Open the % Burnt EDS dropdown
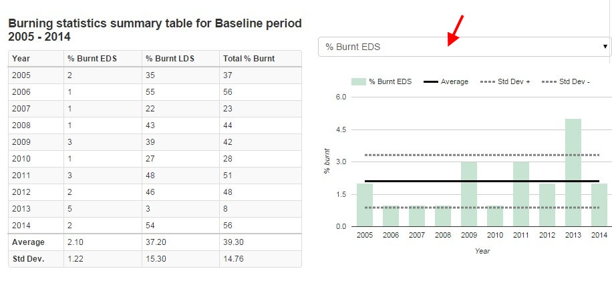612x281 pixels. coord(464,47)
